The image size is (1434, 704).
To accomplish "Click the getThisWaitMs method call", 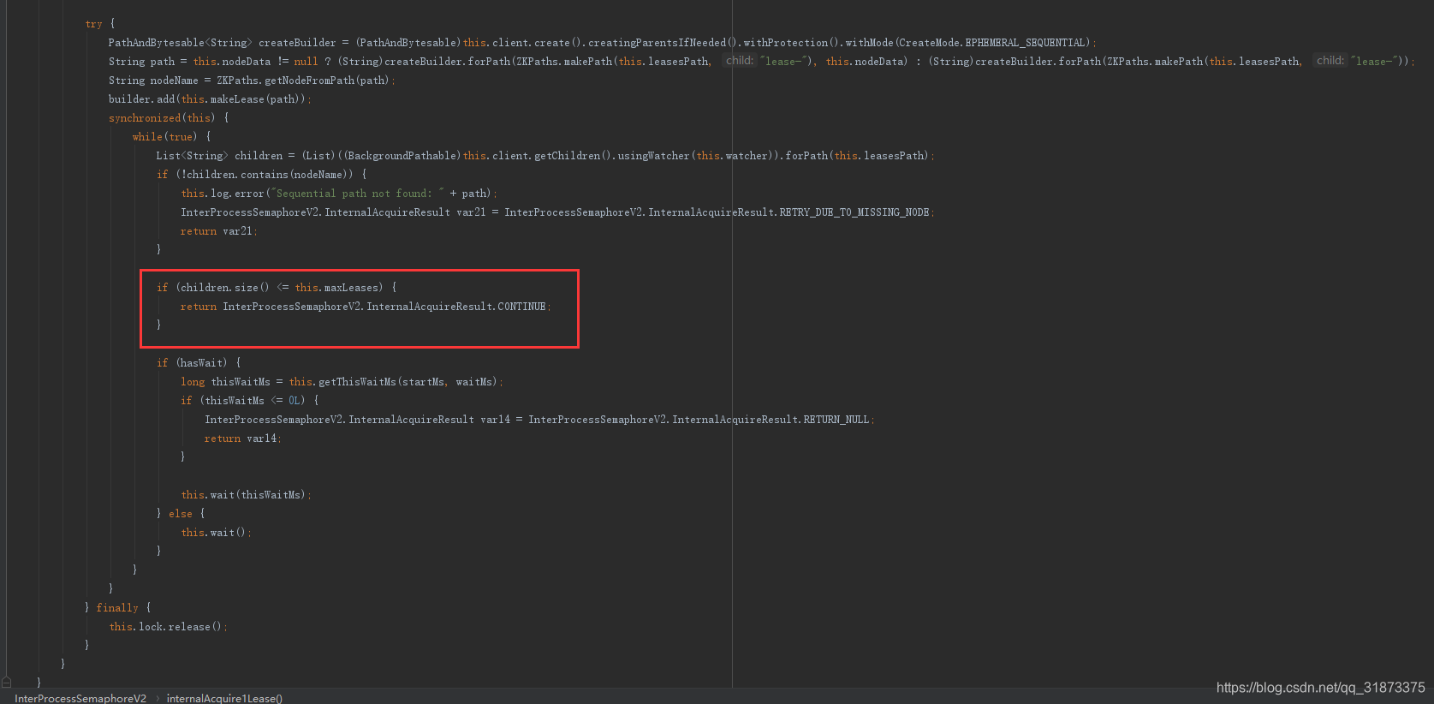I will pyautogui.click(x=357, y=382).
